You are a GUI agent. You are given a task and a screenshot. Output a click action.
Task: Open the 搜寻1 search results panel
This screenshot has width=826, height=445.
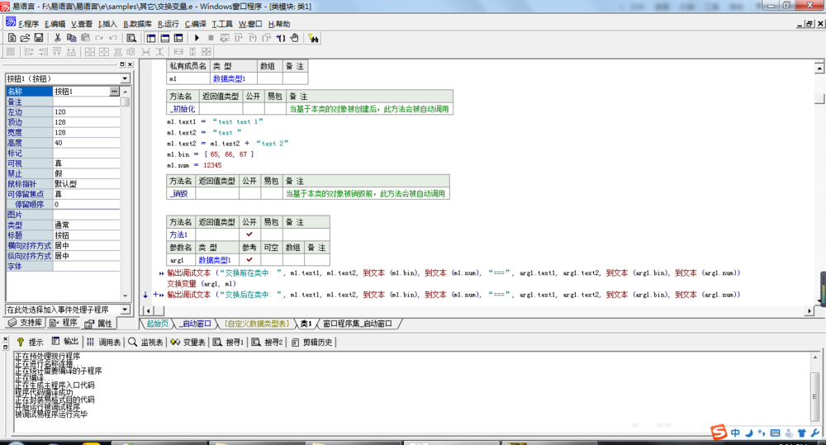[x=229, y=343]
